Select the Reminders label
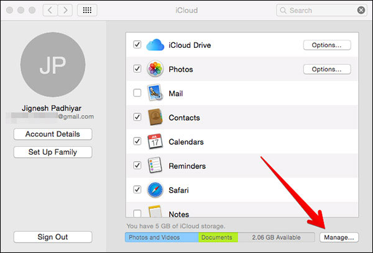373x253 pixels. click(187, 166)
